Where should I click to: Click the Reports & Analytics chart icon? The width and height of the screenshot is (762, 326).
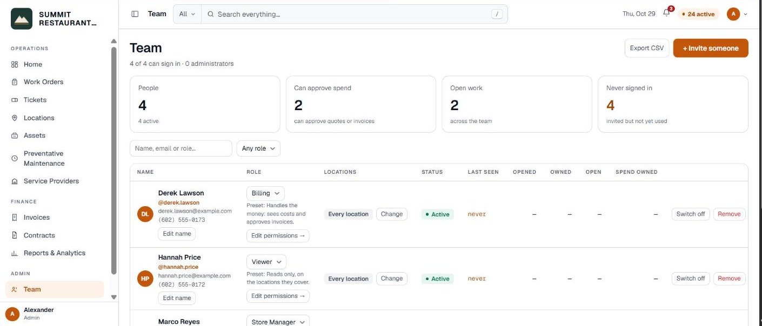[15, 253]
